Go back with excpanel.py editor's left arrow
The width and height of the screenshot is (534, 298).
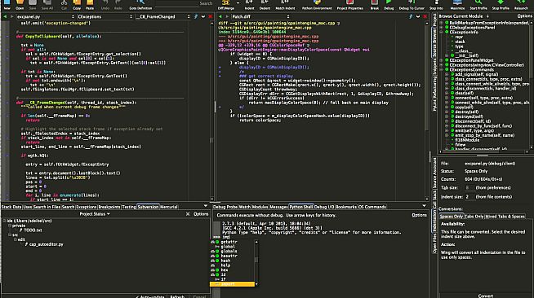pos(5,16)
